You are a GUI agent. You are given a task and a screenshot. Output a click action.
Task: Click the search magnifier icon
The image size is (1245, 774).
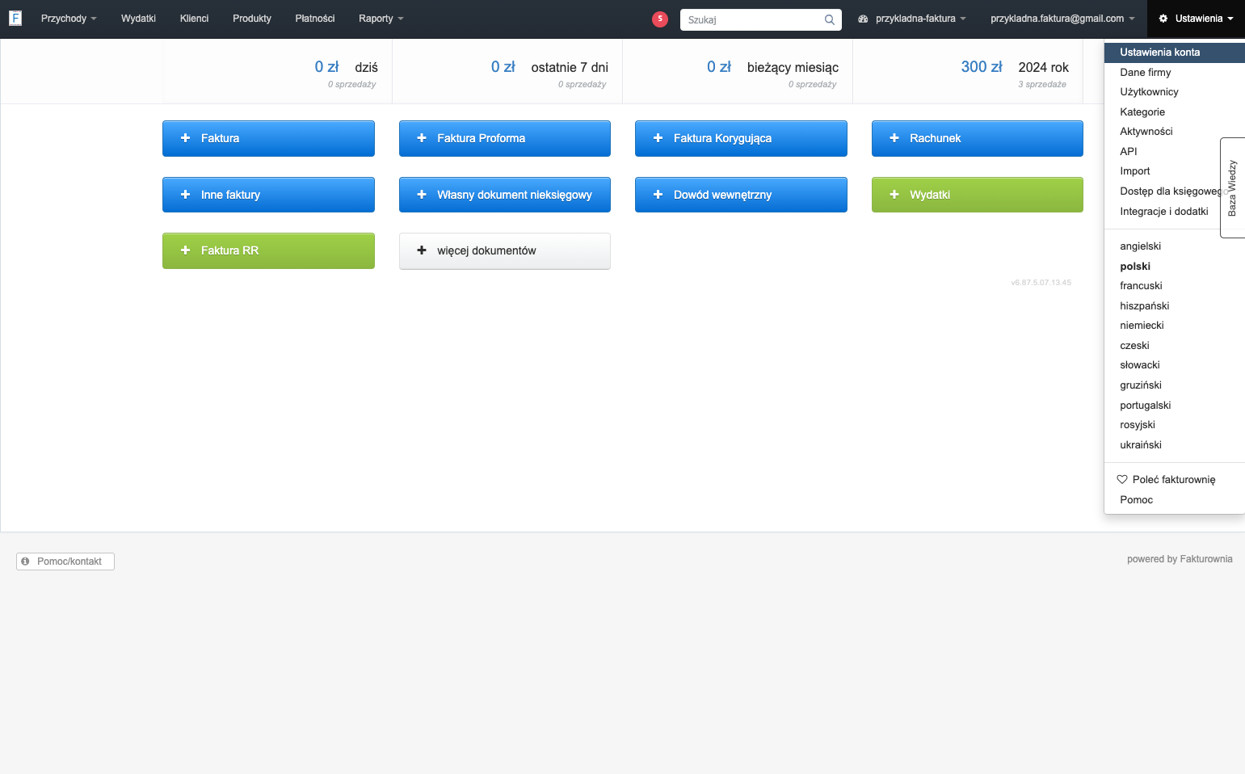click(829, 19)
